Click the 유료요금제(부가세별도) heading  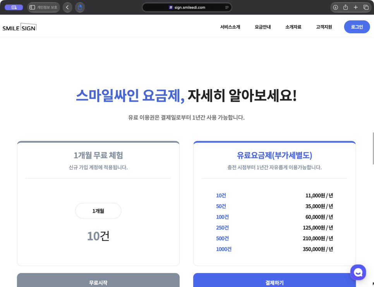click(x=274, y=155)
